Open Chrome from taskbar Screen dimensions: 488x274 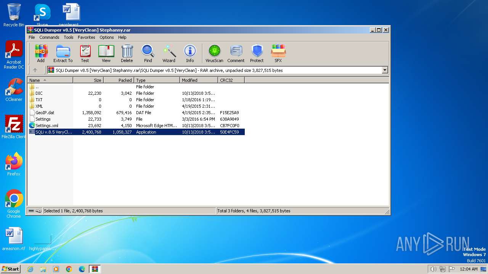click(69, 269)
